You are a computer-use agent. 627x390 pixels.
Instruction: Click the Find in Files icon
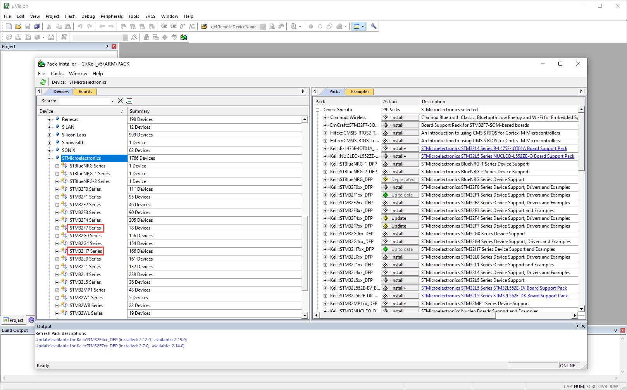pyautogui.click(x=204, y=26)
